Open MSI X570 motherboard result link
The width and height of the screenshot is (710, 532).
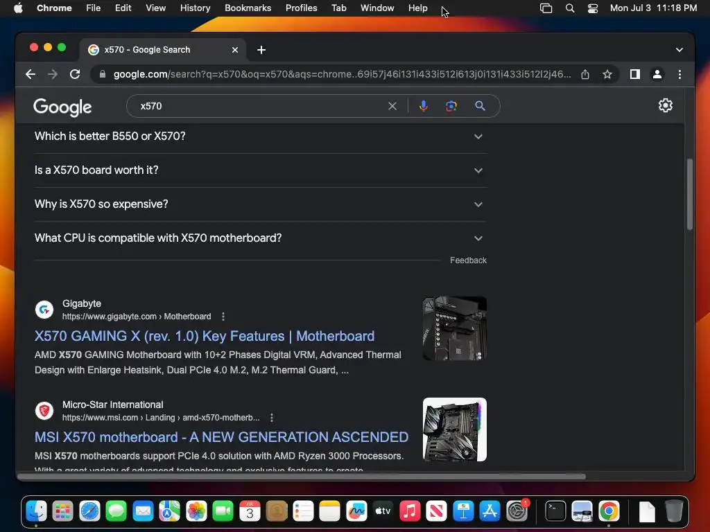[x=221, y=437]
